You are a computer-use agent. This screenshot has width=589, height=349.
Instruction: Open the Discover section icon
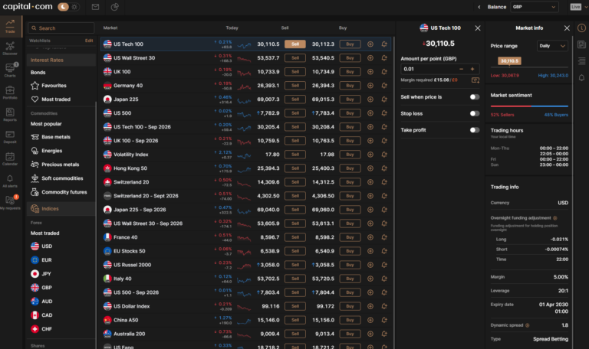click(x=10, y=48)
